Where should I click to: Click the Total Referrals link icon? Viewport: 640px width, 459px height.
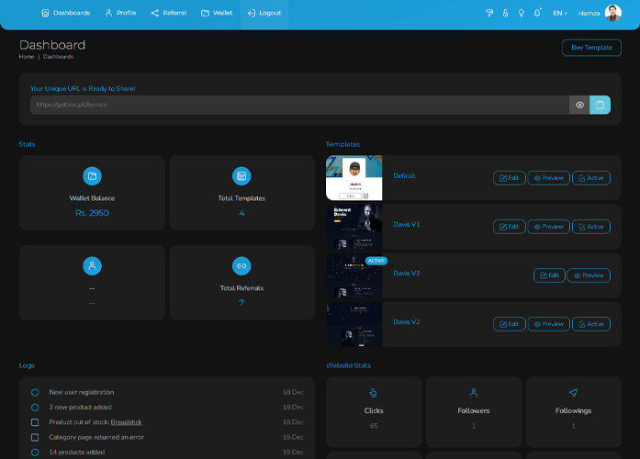coord(241,265)
